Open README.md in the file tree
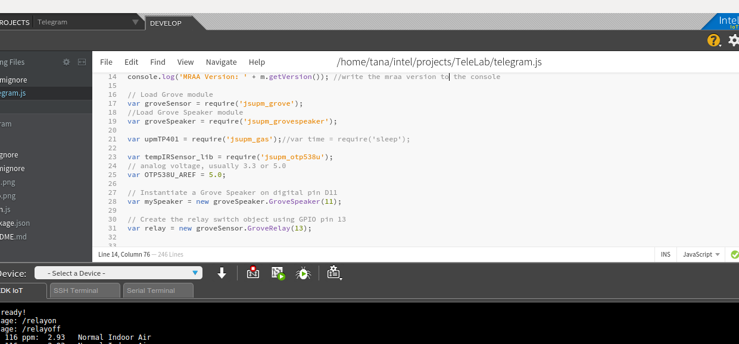 click(14, 236)
